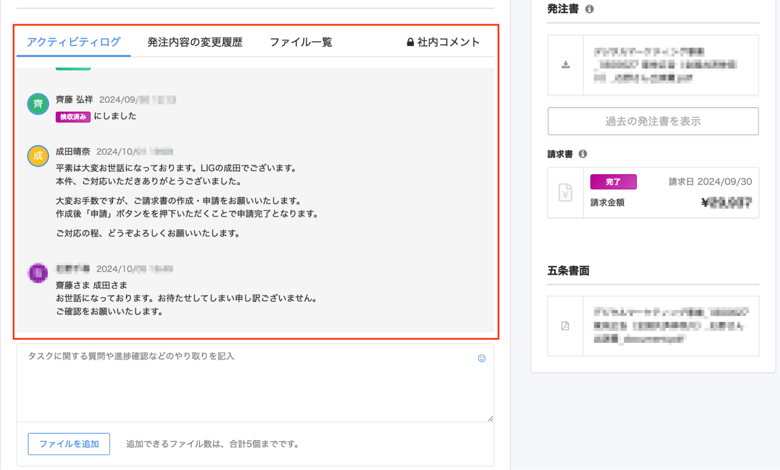The height and width of the screenshot is (470, 780).
Task: Click the 完了 status badge
Action: pos(613,182)
